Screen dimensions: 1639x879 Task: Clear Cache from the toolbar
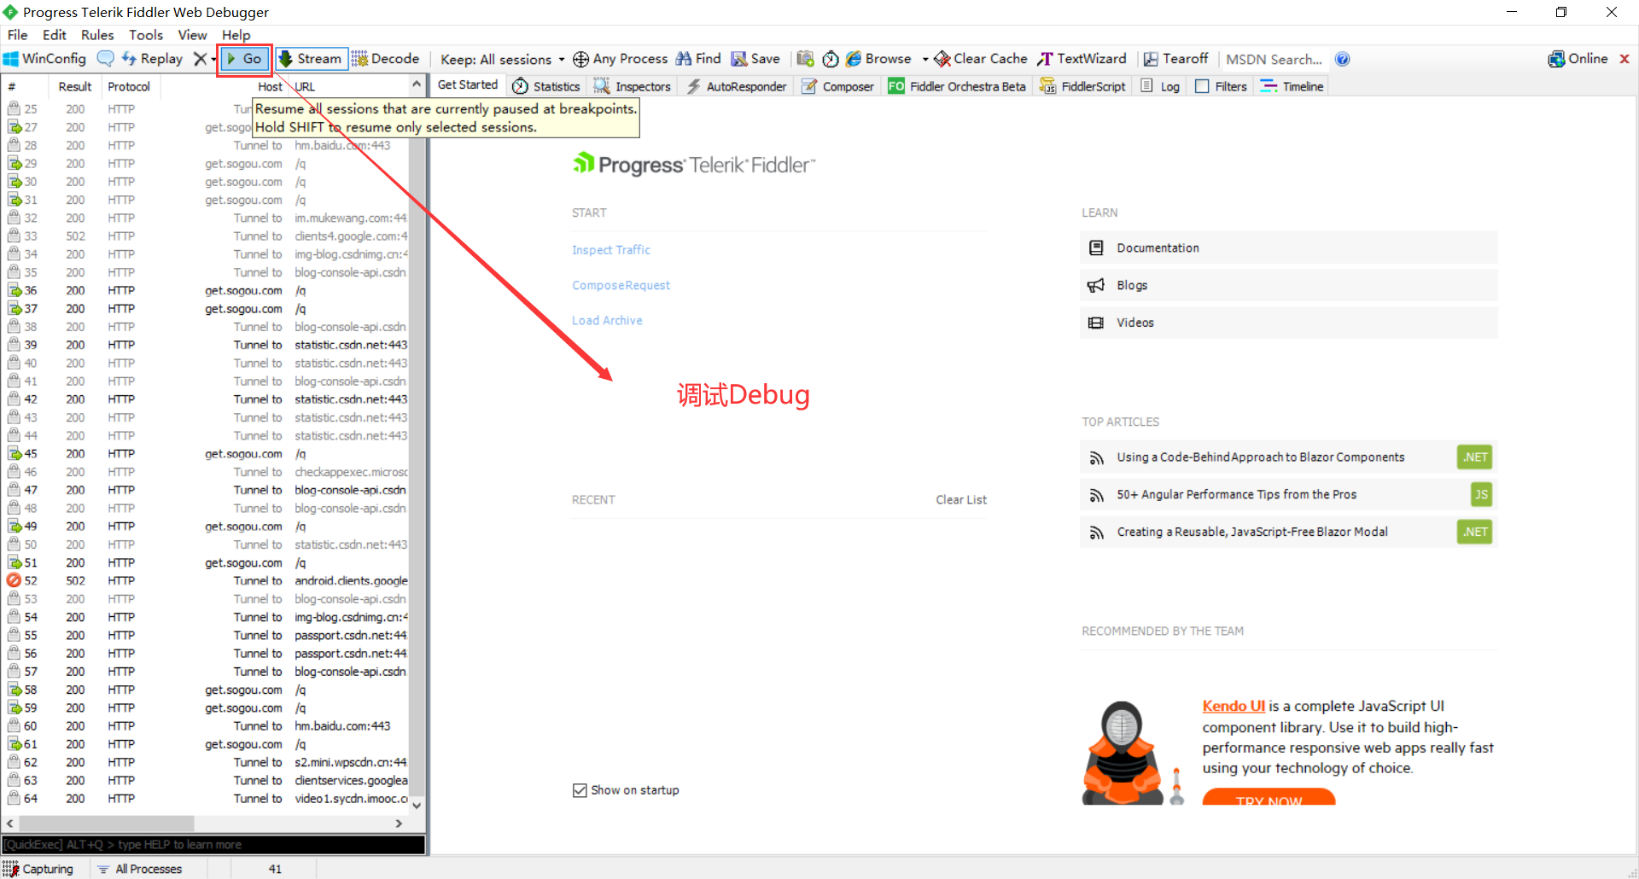point(981,59)
